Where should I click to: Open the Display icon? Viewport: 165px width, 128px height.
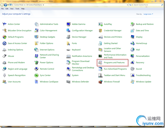click(x=132, y=37)
